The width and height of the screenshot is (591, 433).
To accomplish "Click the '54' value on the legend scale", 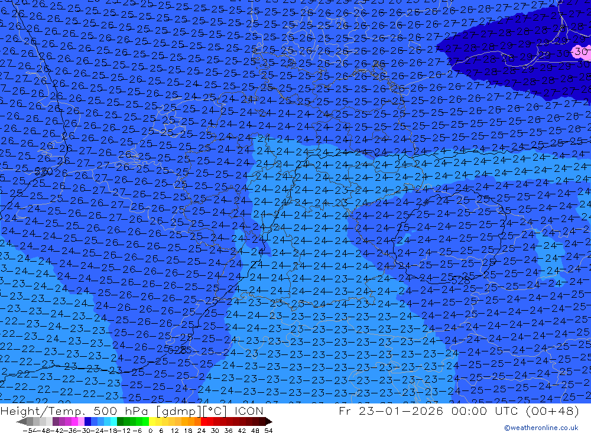I will click(268, 431).
